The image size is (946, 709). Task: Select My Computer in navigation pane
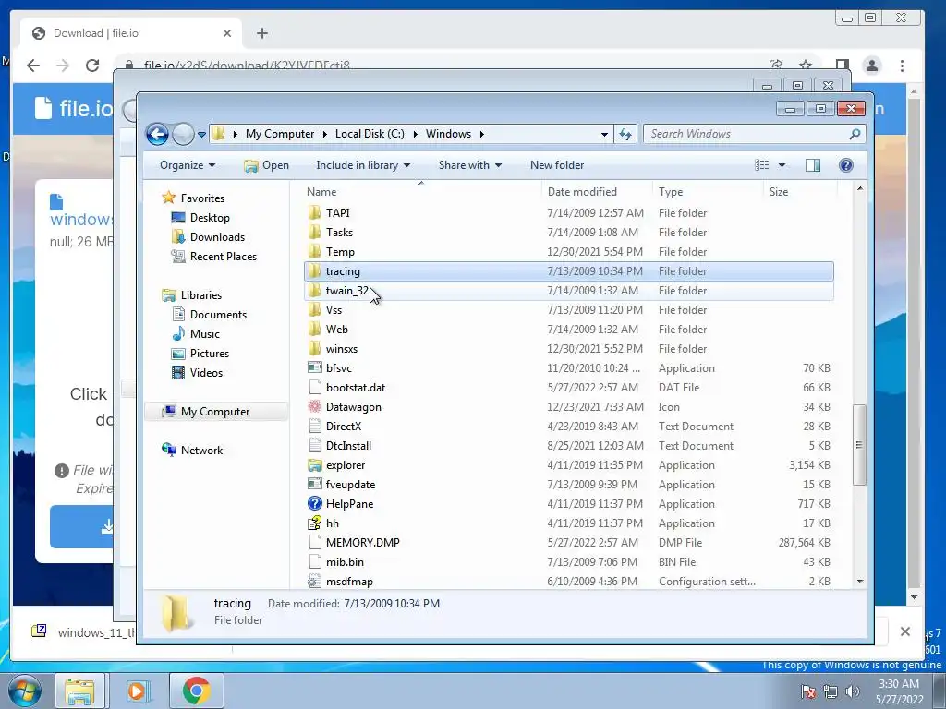(x=214, y=412)
